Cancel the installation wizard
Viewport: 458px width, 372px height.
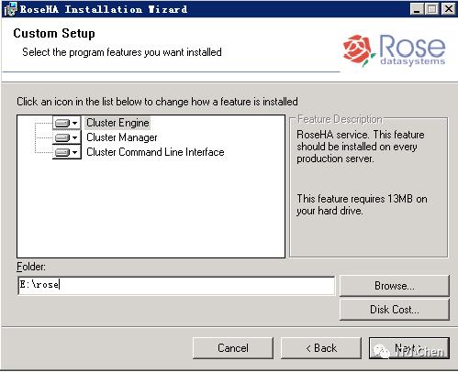tap(233, 348)
